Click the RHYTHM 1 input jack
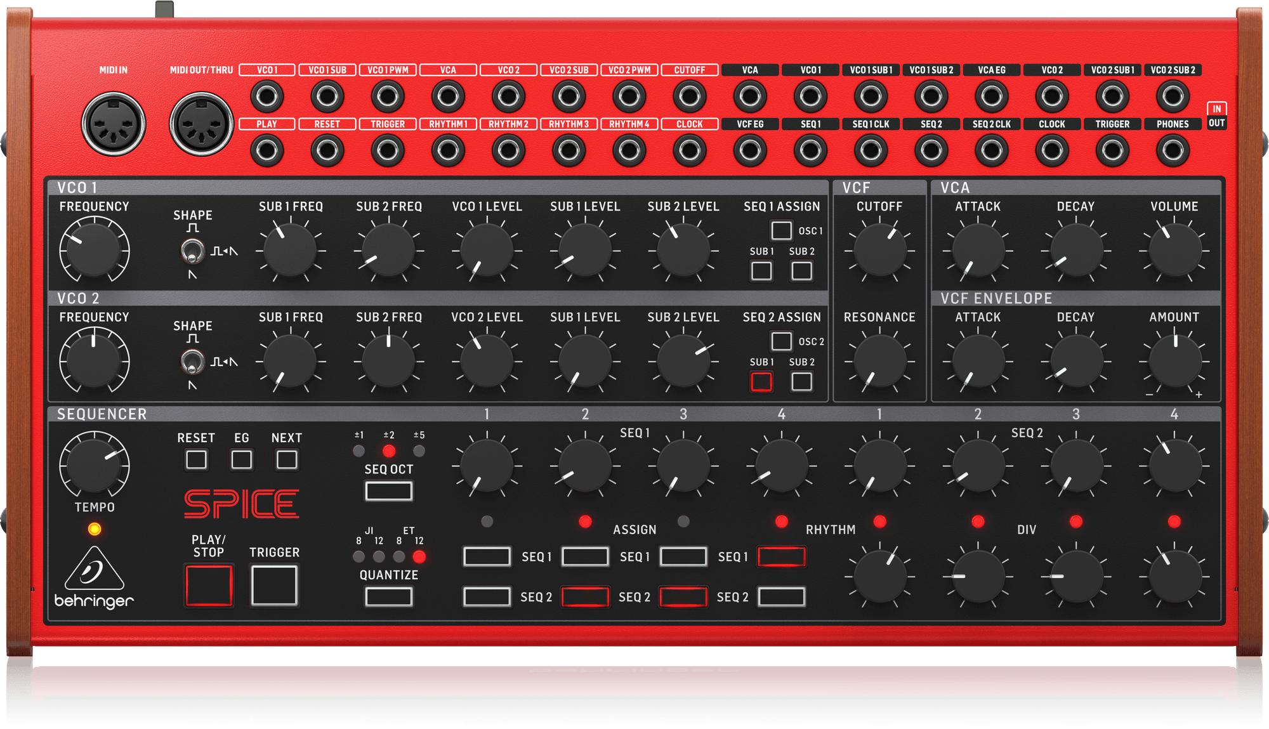The image size is (1269, 729). pos(448,151)
